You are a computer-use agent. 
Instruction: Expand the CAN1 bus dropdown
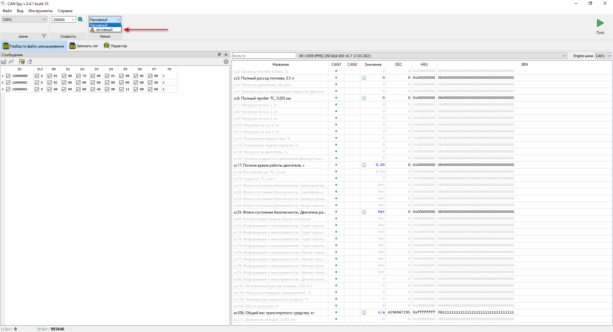click(x=25, y=19)
